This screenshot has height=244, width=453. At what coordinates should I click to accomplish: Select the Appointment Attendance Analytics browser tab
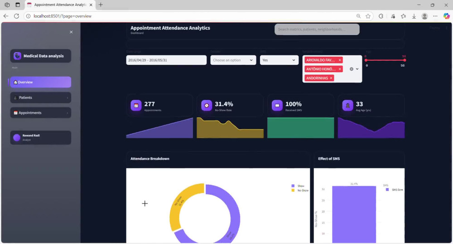coord(60,5)
